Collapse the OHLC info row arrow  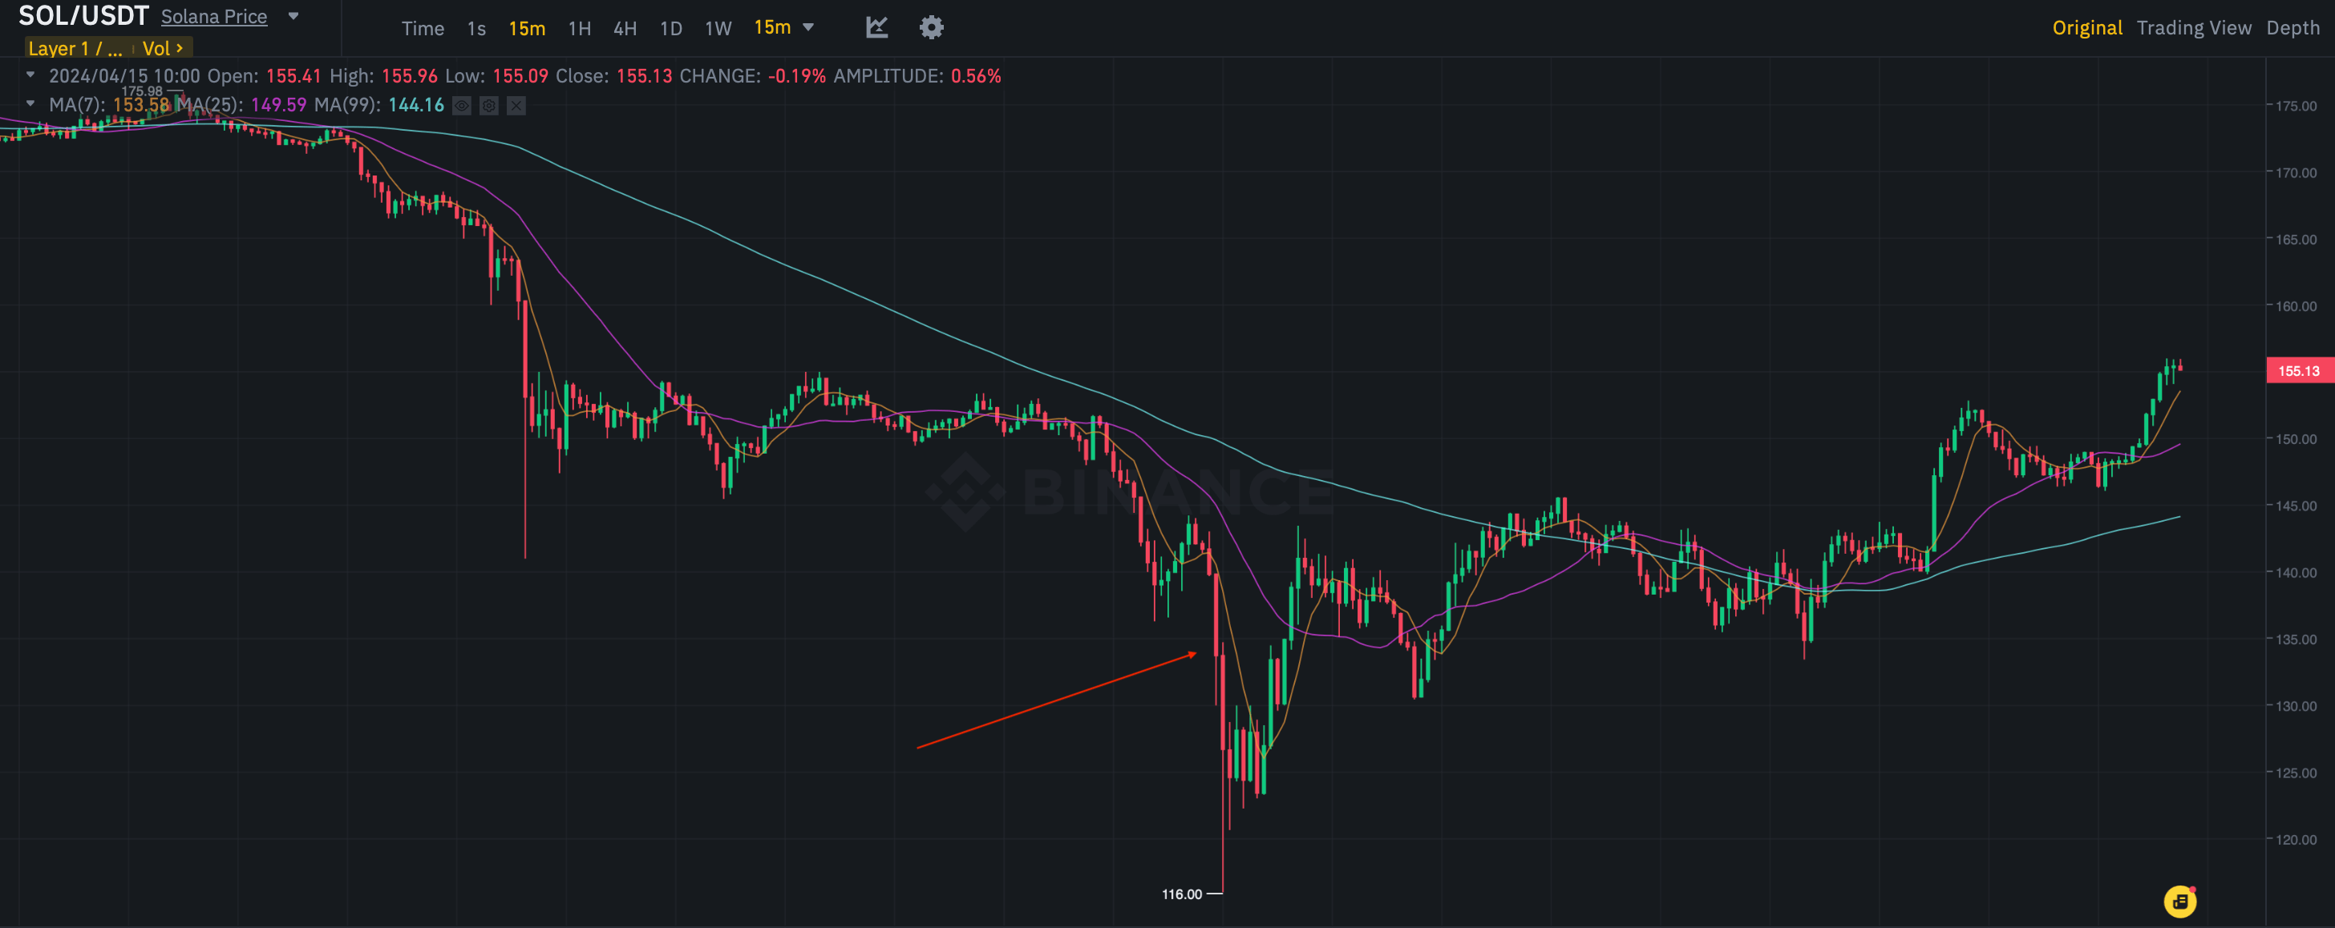pyautogui.click(x=30, y=75)
